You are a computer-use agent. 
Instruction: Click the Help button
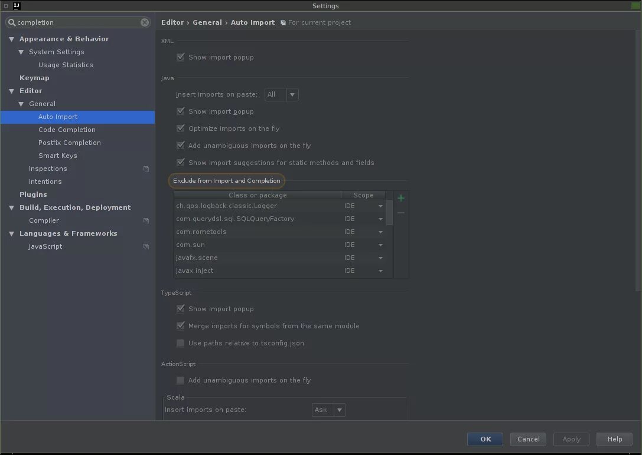(x=615, y=439)
